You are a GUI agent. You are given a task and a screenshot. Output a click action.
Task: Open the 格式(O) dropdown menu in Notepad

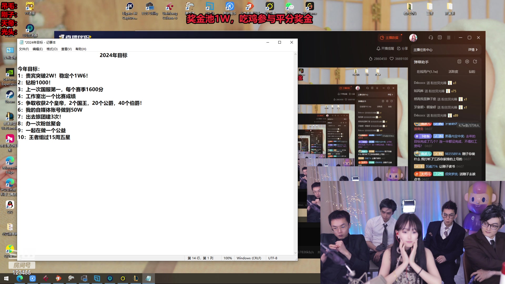click(x=52, y=49)
